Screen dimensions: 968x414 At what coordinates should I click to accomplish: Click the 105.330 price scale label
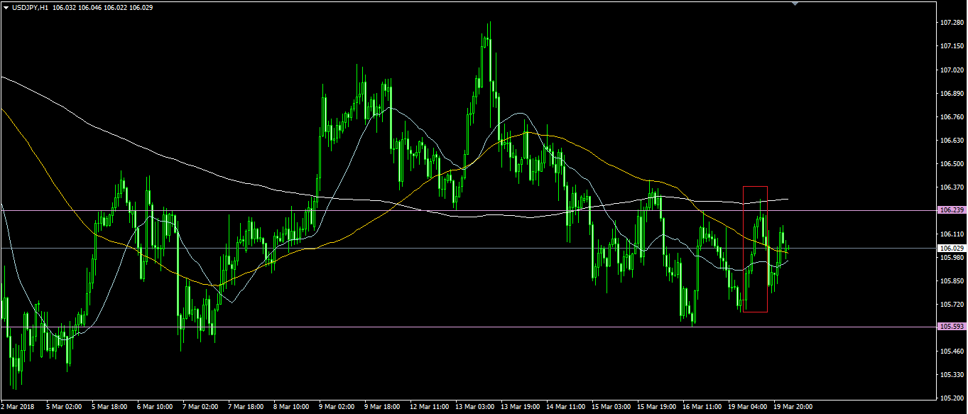(x=951, y=374)
